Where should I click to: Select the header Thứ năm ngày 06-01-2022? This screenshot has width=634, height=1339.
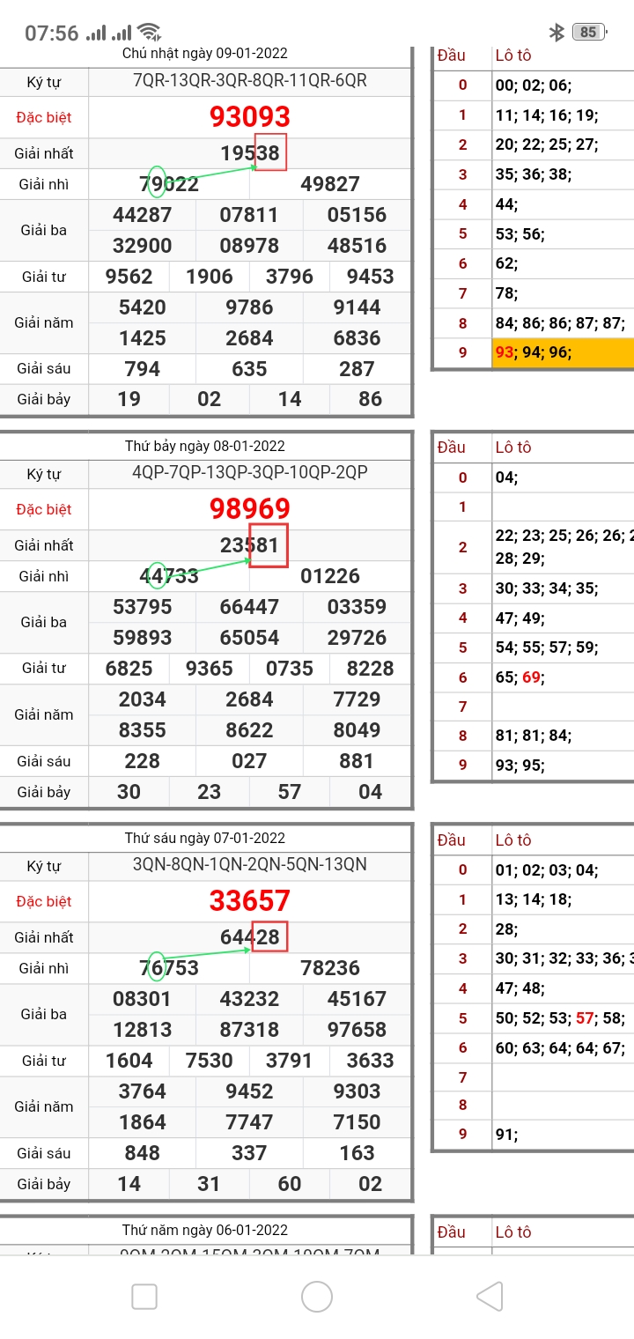[x=204, y=1231]
